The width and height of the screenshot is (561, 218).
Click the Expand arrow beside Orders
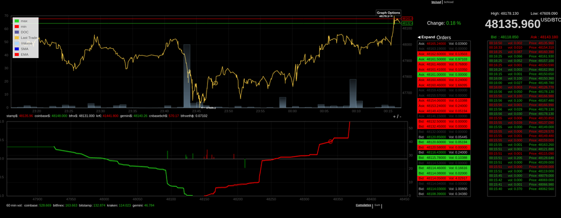[x=426, y=37]
